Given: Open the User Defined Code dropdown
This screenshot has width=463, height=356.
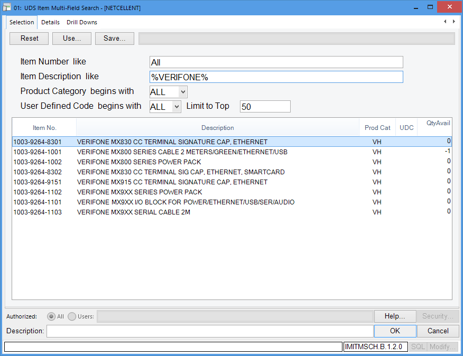Looking at the screenshot, I should [x=177, y=107].
